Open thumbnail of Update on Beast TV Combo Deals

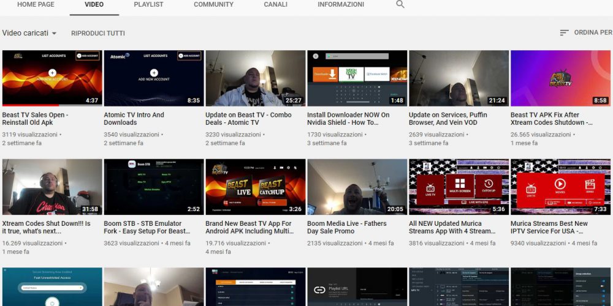click(256, 78)
